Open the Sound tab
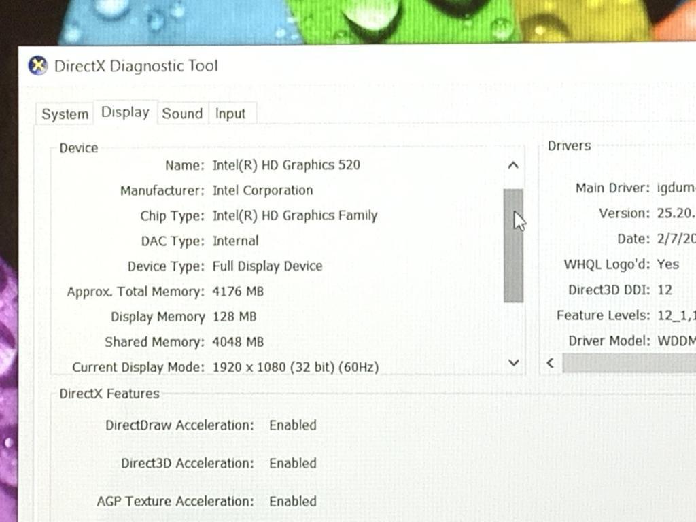 pyautogui.click(x=182, y=114)
